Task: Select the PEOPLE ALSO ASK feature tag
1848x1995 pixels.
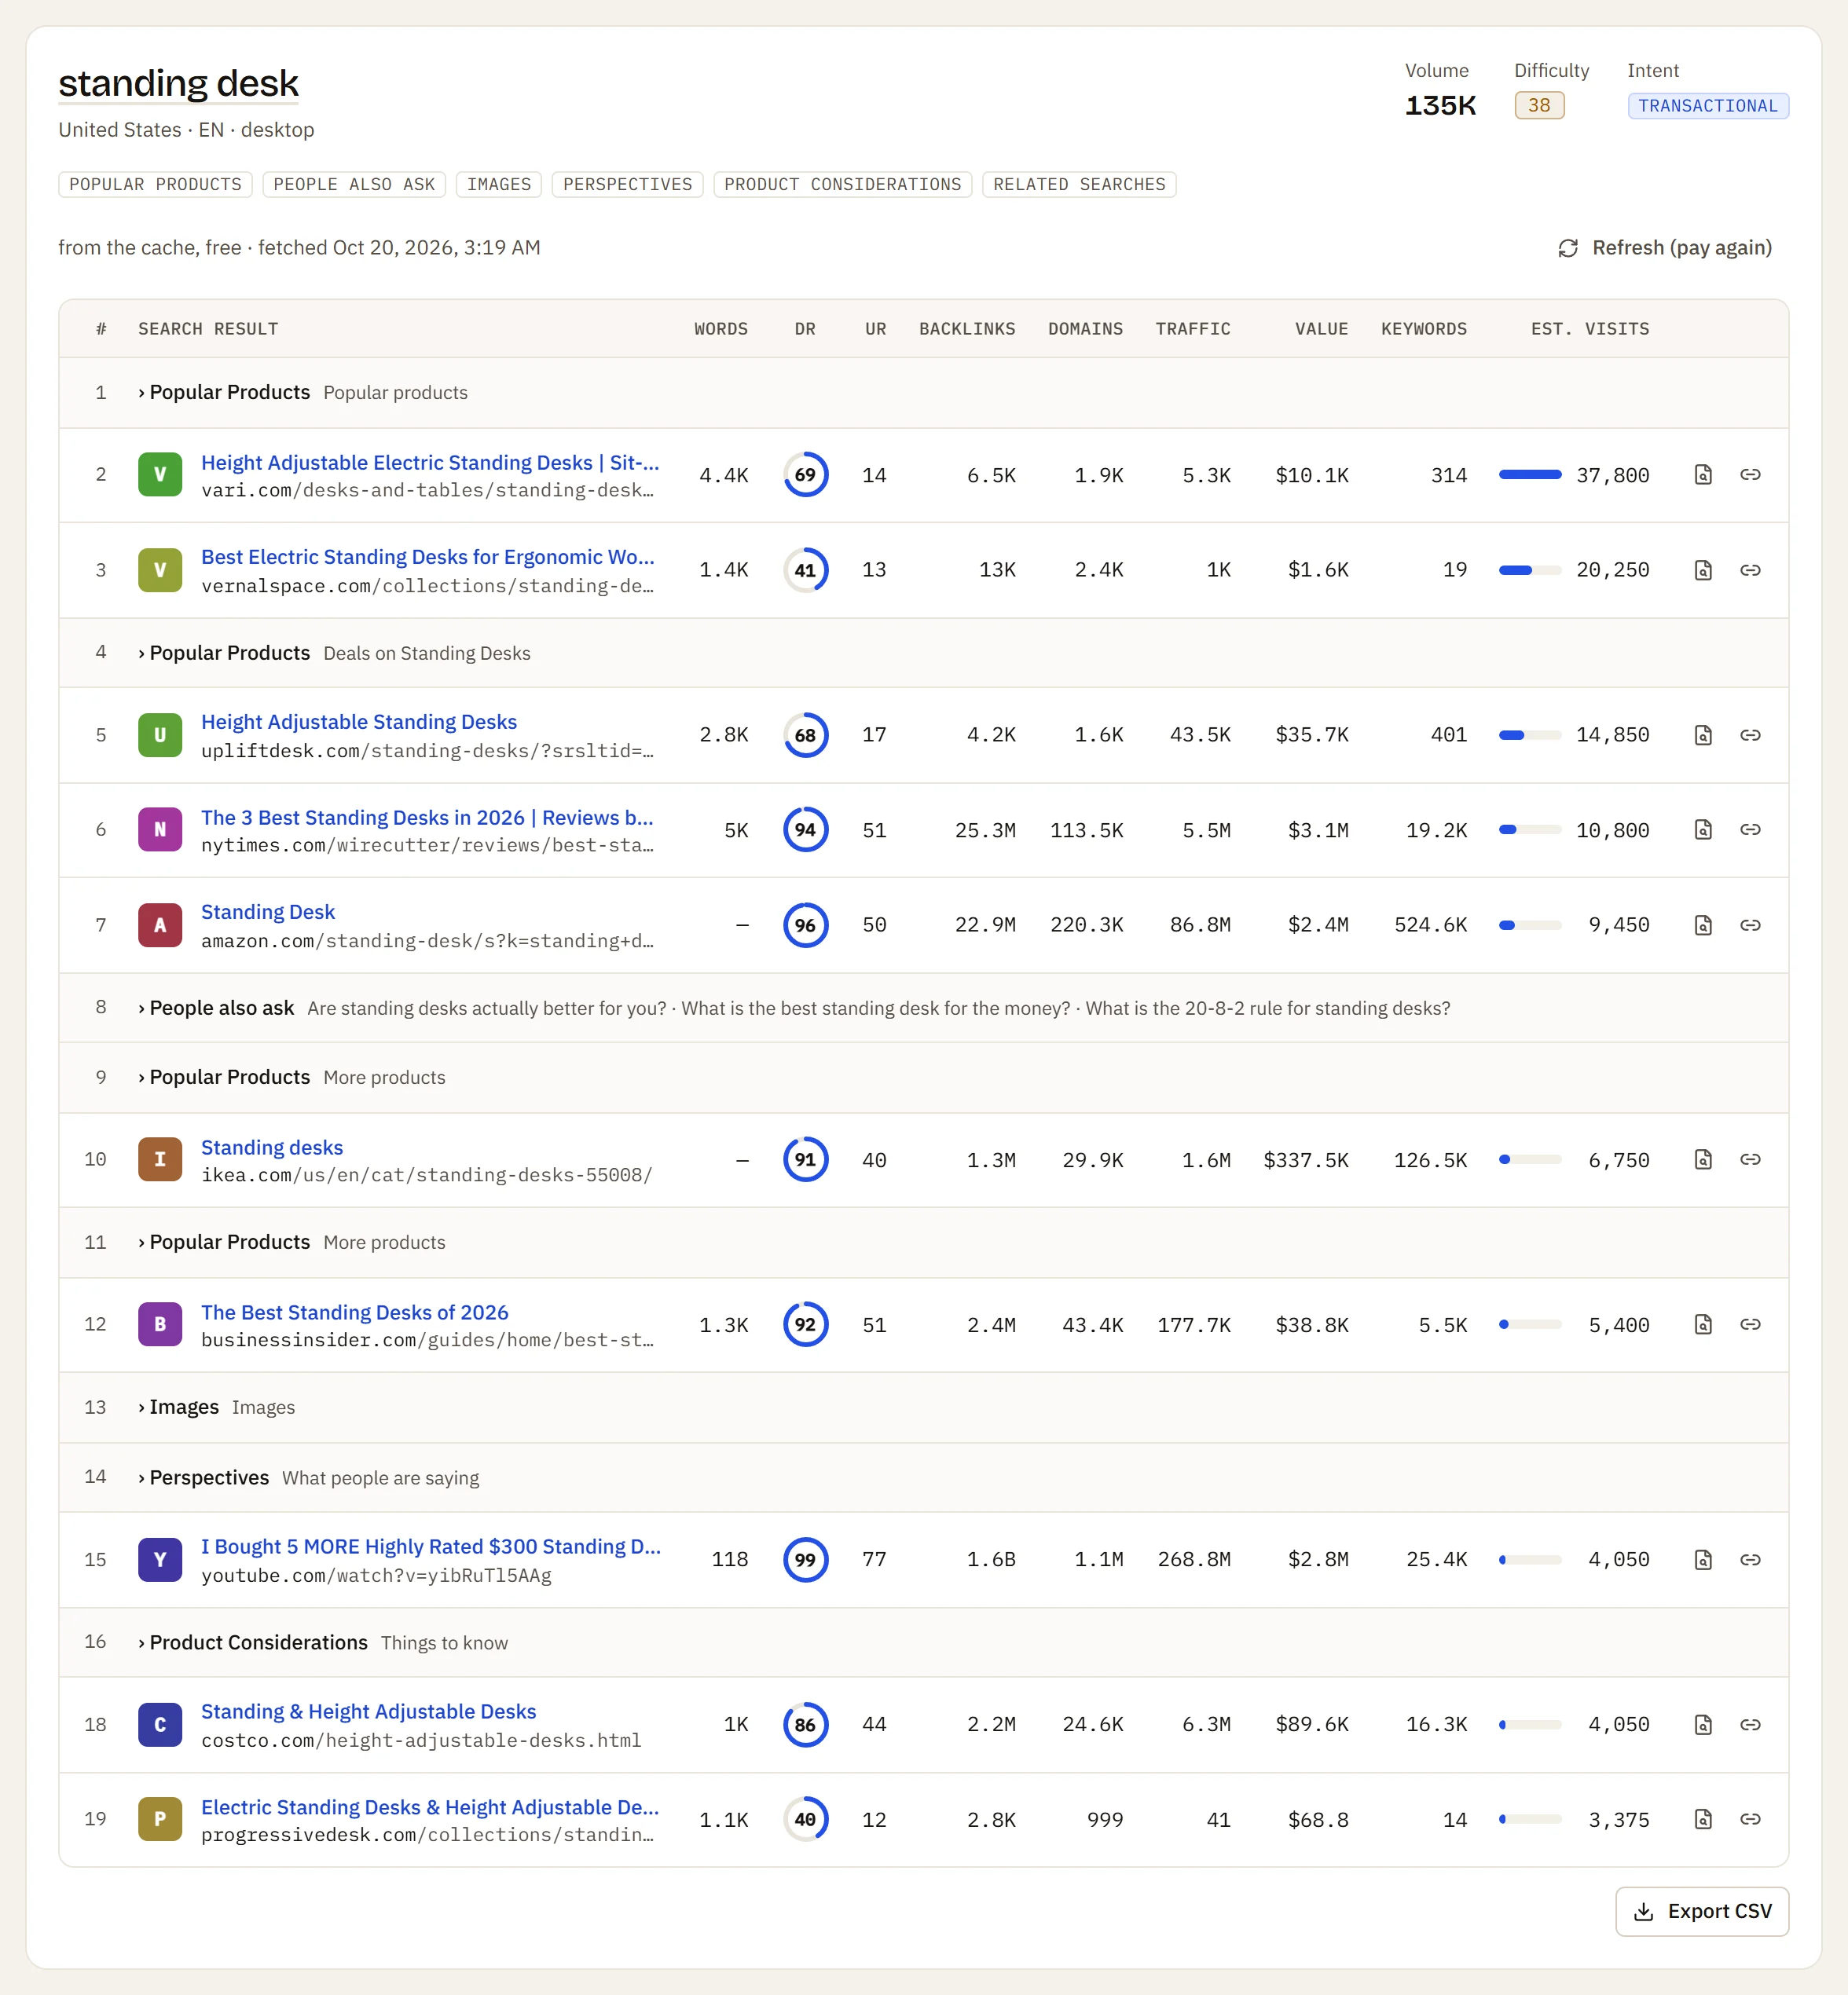Action: [354, 184]
